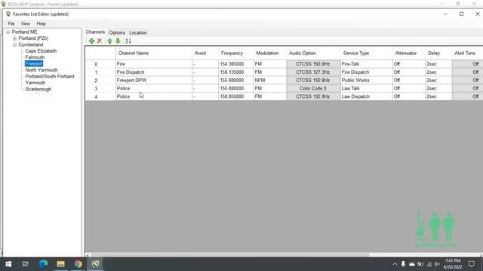Select row number 3 header
The image size is (483, 271).
coord(100,89)
